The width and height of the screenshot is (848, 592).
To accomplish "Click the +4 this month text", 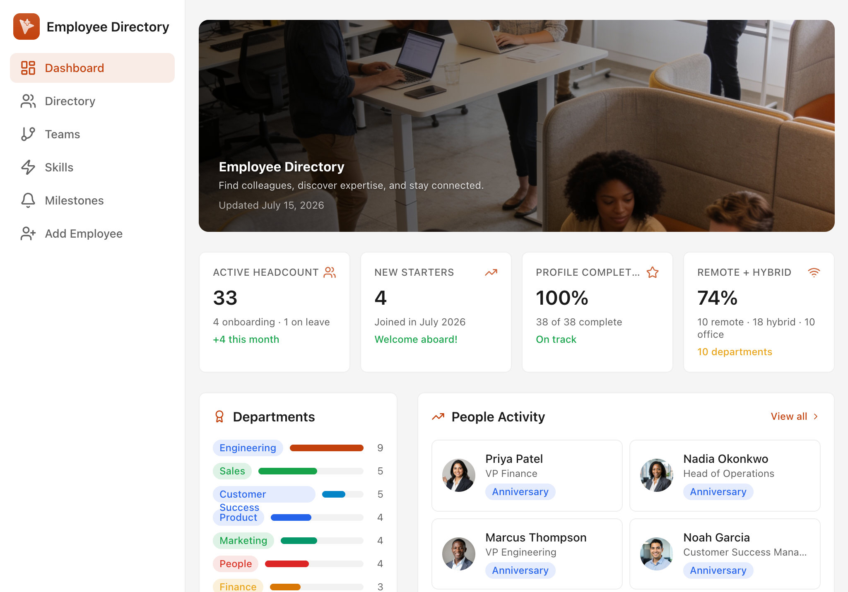I will coord(246,339).
